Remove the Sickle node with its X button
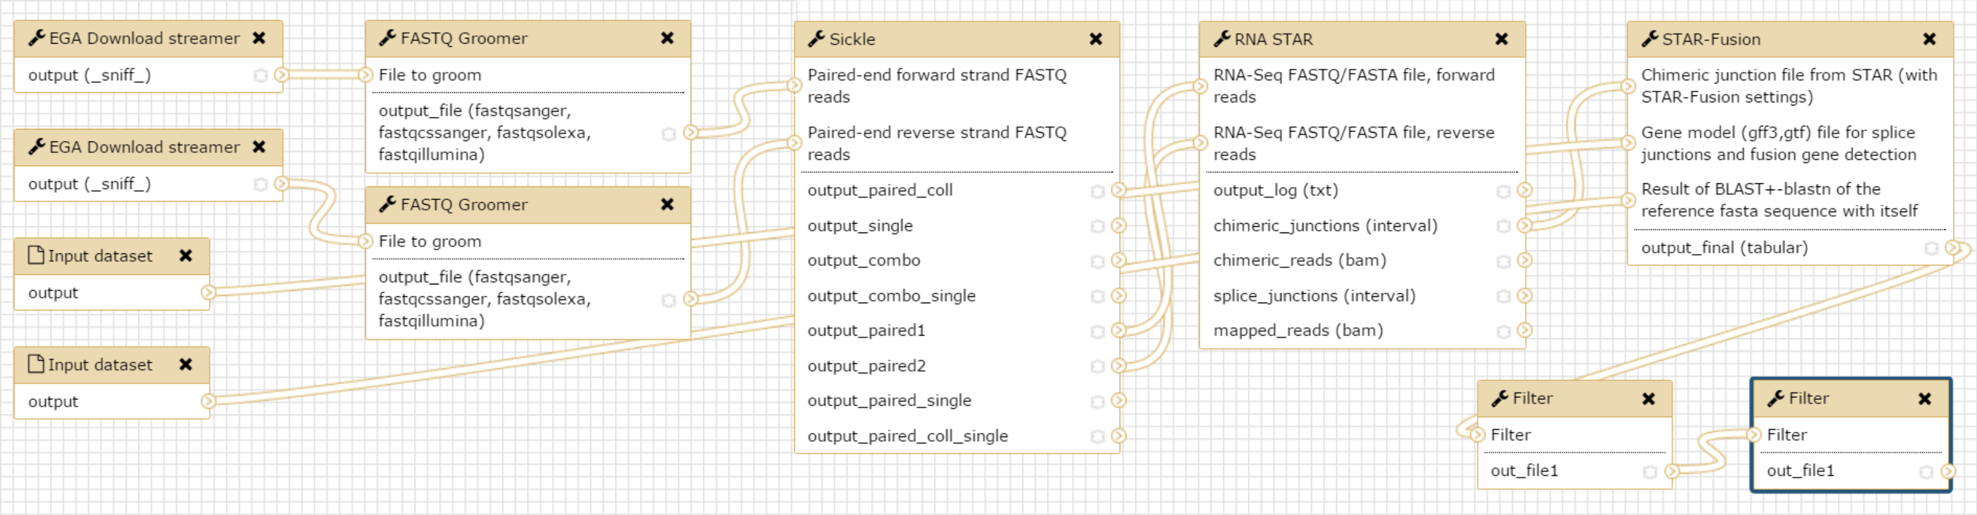Viewport: 1977px width, 515px height. [x=1096, y=39]
